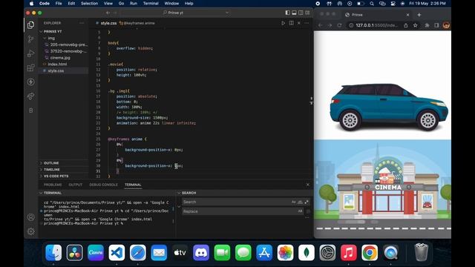475x267 pixels.
Task: Open Visual Studio Code from dock
Action: tap(117, 252)
